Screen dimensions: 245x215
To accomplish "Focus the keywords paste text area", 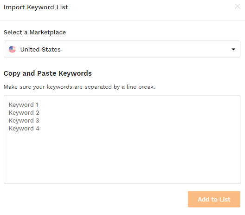I will [x=122, y=139].
